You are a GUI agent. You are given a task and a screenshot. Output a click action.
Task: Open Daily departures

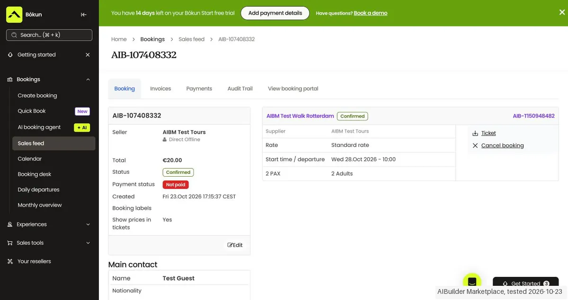(39, 189)
